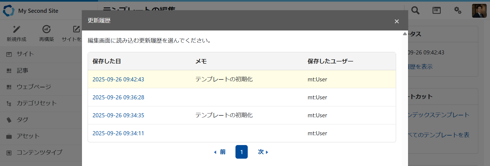Open the ウェブページ sidebar menu
The height and width of the screenshot is (166, 490).
pos(34,87)
